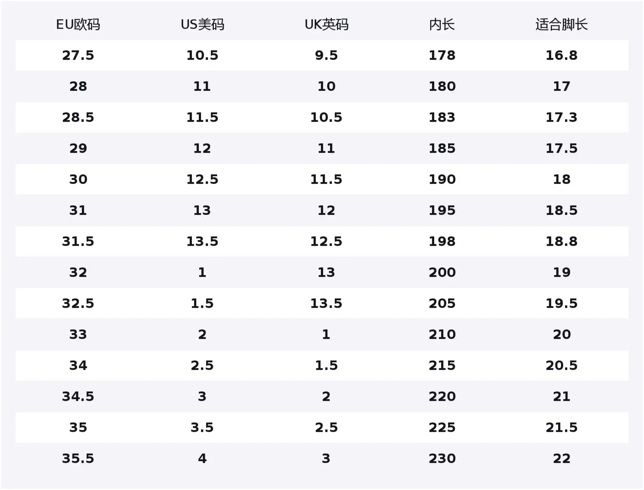This screenshot has width=644, height=490.
Task: Select EU size 31.5 cell
Action: coord(78,241)
